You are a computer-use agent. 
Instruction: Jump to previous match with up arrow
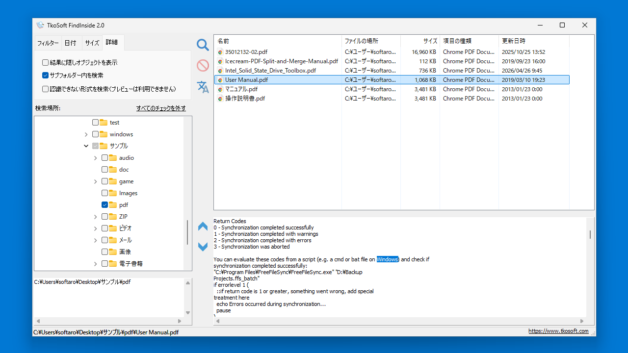(203, 227)
